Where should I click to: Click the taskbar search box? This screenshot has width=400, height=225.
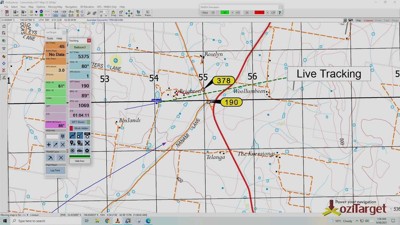tap(46, 221)
